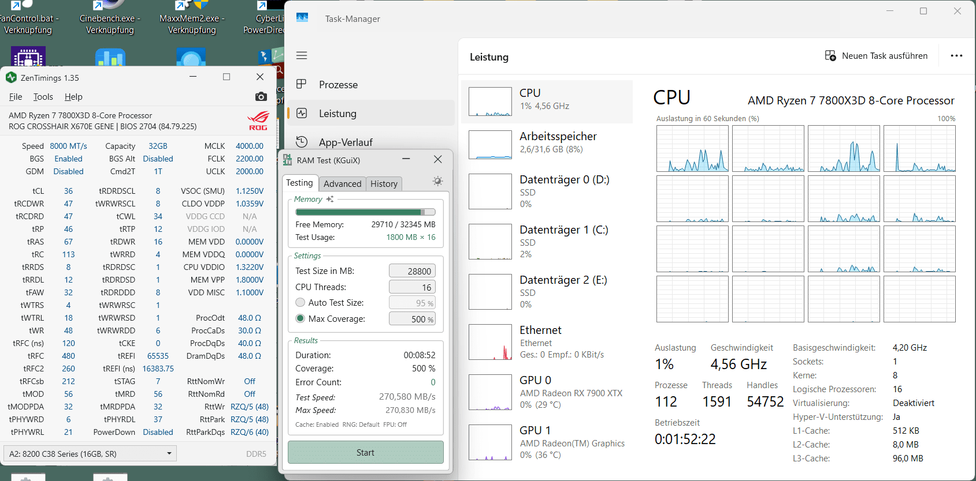This screenshot has width=976, height=481.
Task: Click the BGS value Enabled
Action: (x=68, y=159)
